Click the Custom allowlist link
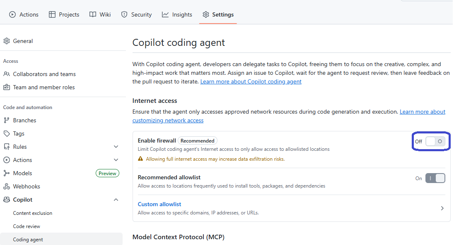Viewport: 454px width, 245px height. pyautogui.click(x=159, y=204)
